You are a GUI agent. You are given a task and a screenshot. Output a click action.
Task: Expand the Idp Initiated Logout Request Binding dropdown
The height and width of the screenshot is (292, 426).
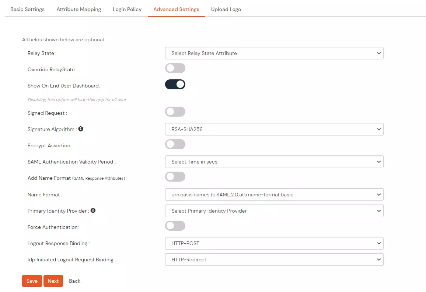tap(274, 260)
